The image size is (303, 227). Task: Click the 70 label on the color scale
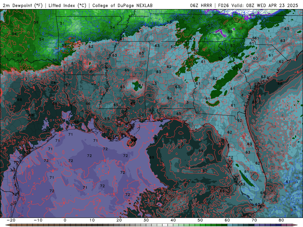pos(254,220)
